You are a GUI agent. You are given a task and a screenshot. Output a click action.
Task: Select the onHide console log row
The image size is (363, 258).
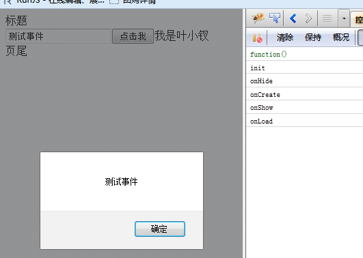[304, 81]
